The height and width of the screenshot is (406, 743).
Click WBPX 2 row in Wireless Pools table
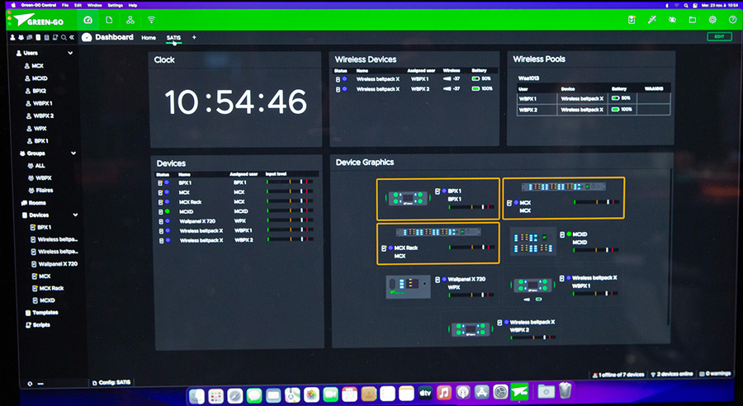point(594,110)
